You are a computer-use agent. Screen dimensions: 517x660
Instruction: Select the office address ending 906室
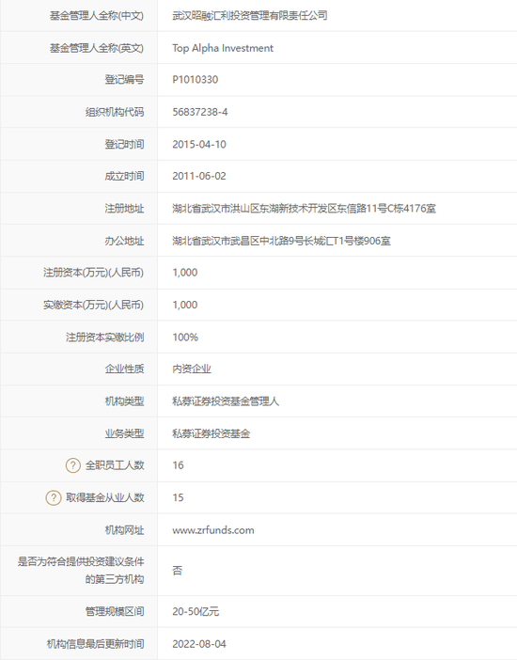(x=281, y=241)
